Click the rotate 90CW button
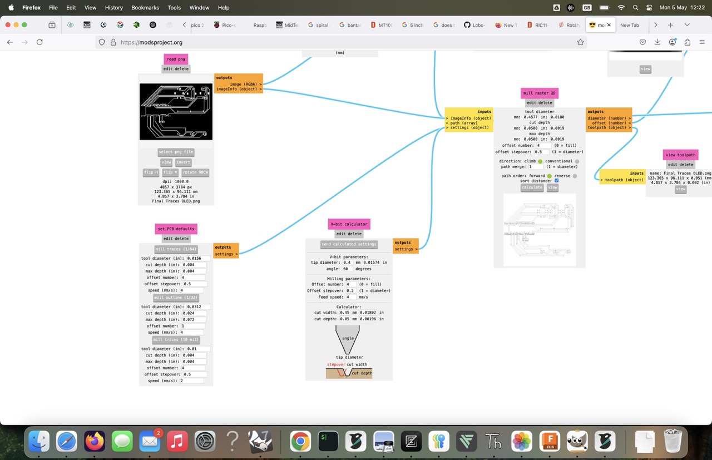 (195, 172)
